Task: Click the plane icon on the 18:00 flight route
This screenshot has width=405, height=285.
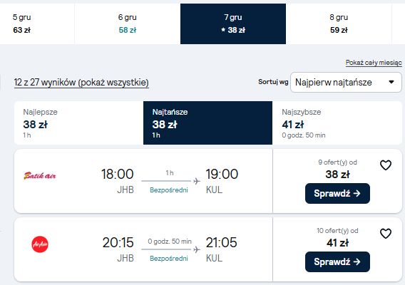Action: point(197,181)
